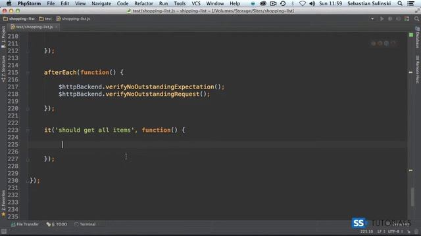Screen dimensions: 421x236
Task: Open the run configuration dropdown arrow
Action: pyautogui.click(x=372, y=19)
